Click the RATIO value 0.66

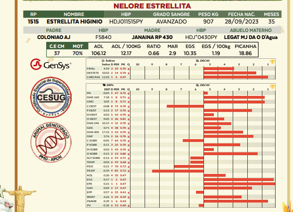click(x=154, y=53)
